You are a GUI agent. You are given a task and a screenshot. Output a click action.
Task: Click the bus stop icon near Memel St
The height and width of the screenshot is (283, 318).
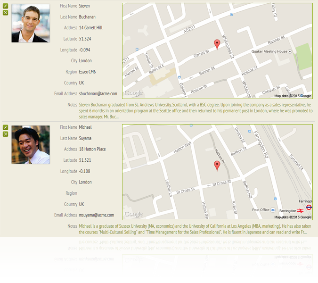pyautogui.click(x=137, y=49)
